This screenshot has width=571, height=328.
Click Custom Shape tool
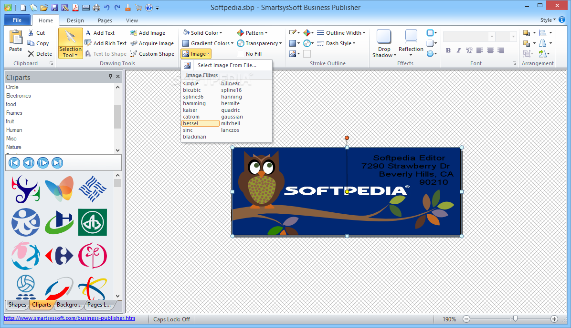pos(152,54)
